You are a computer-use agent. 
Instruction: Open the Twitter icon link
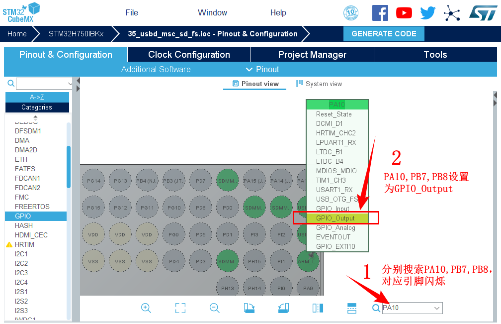(427, 13)
